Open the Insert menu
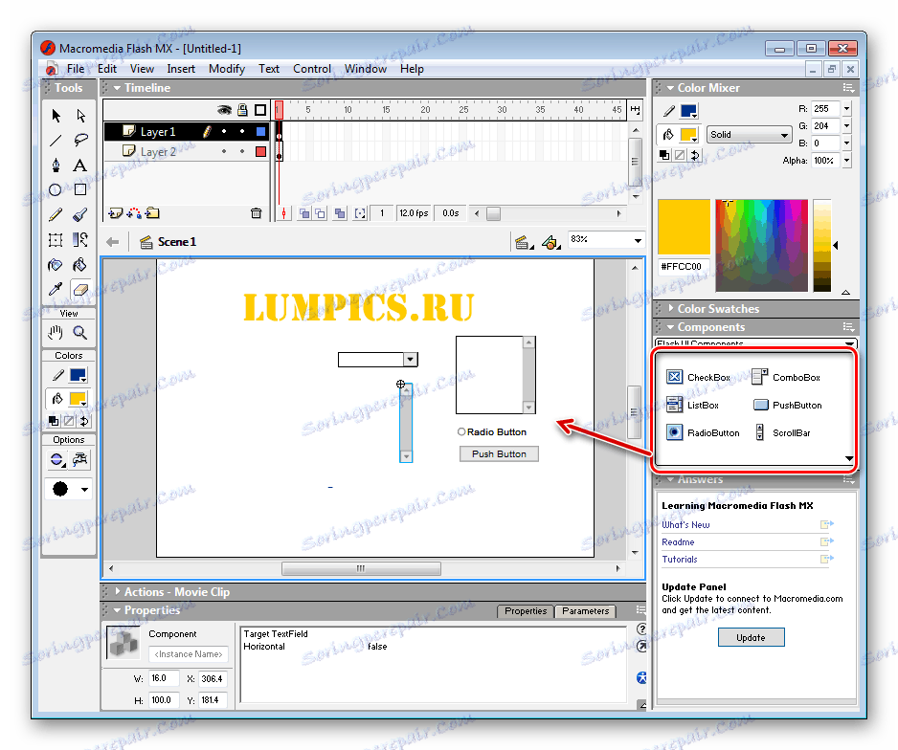Screen dimensions: 898x750 click(x=181, y=69)
